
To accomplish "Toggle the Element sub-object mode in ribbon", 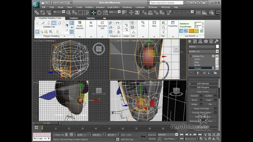I will click(x=59, y=23).
